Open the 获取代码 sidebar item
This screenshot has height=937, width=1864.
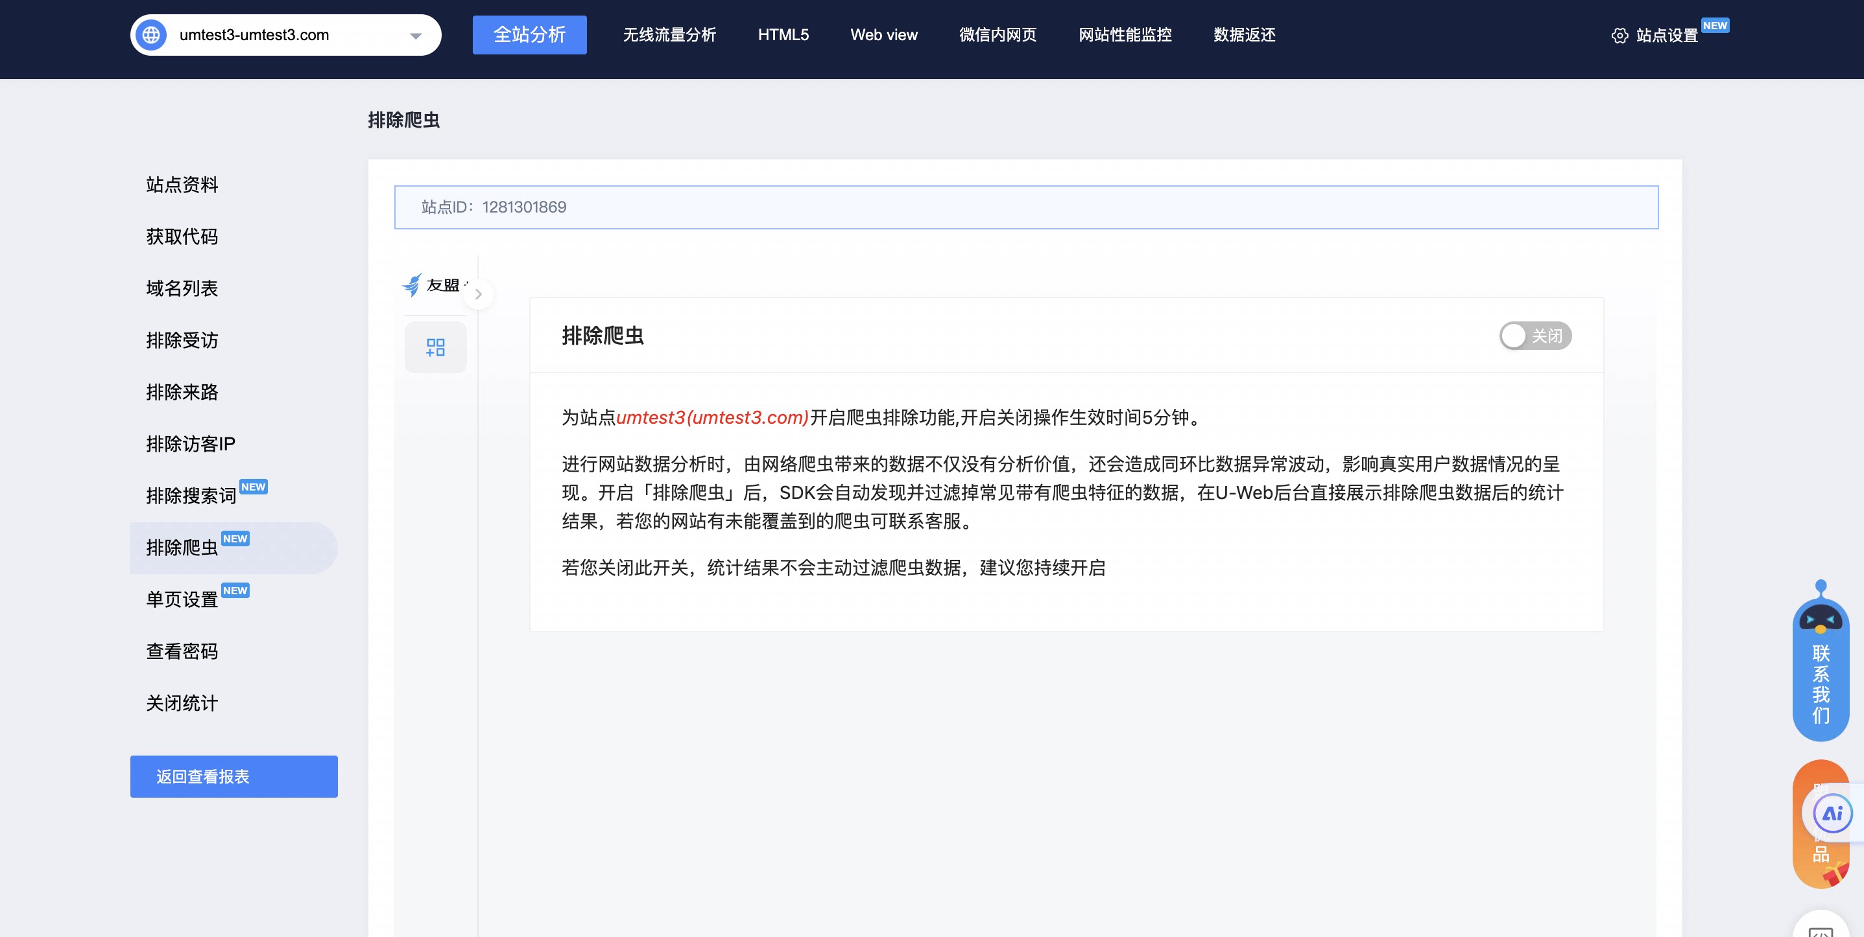click(182, 237)
